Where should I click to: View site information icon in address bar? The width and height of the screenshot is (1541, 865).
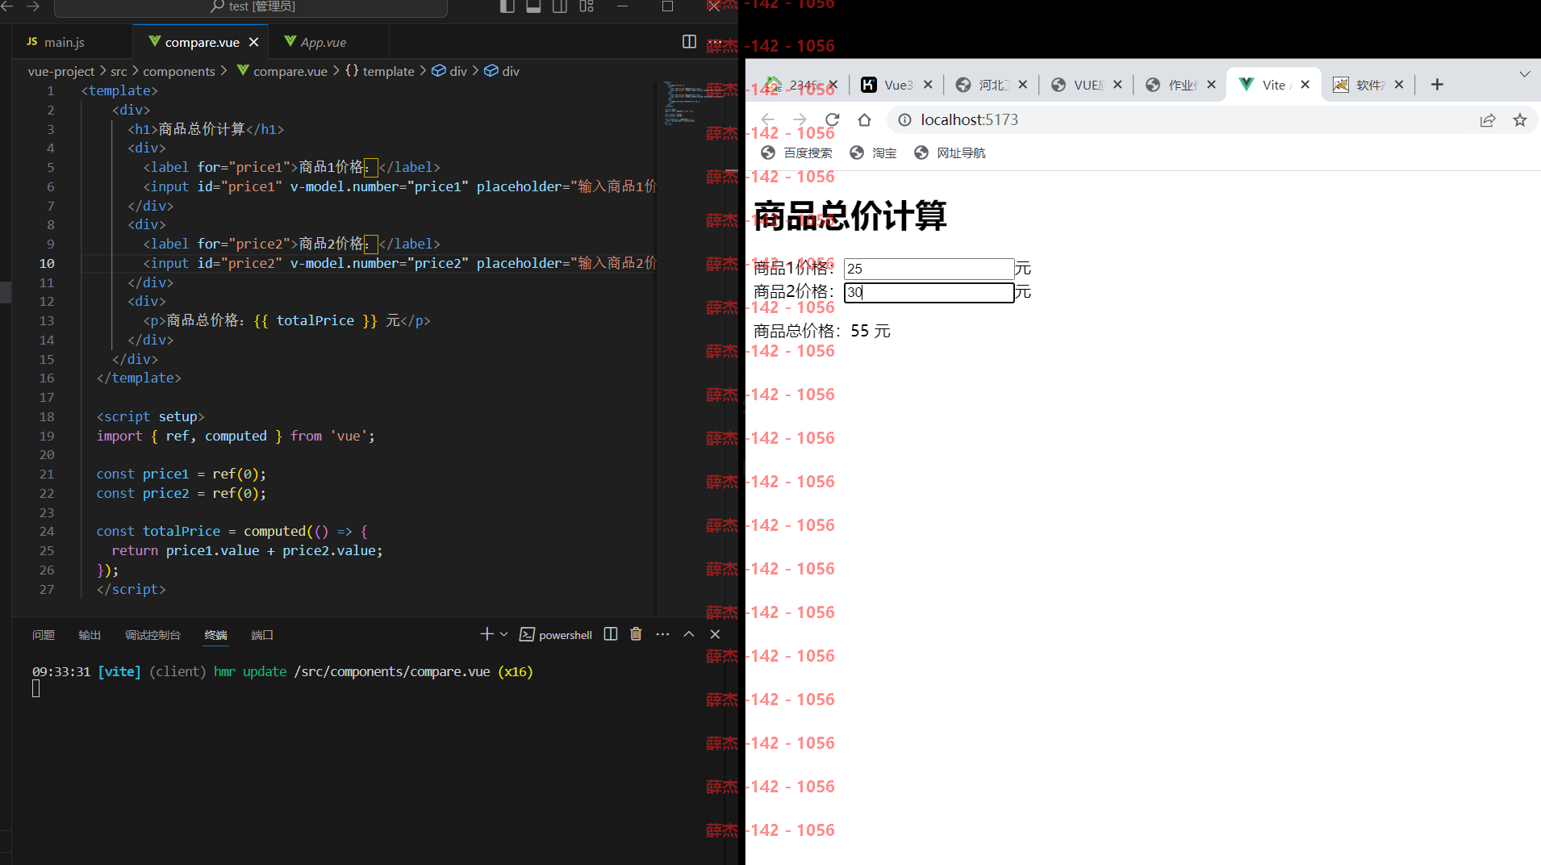pyautogui.click(x=904, y=119)
